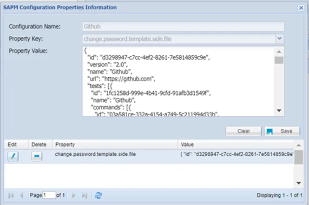309x205 pixels.
Task: Delete the change.password.template.side.file property with minus icon
Action: point(37,157)
